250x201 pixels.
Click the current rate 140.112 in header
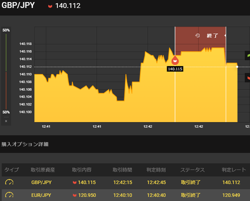pyautogui.click(x=68, y=6)
